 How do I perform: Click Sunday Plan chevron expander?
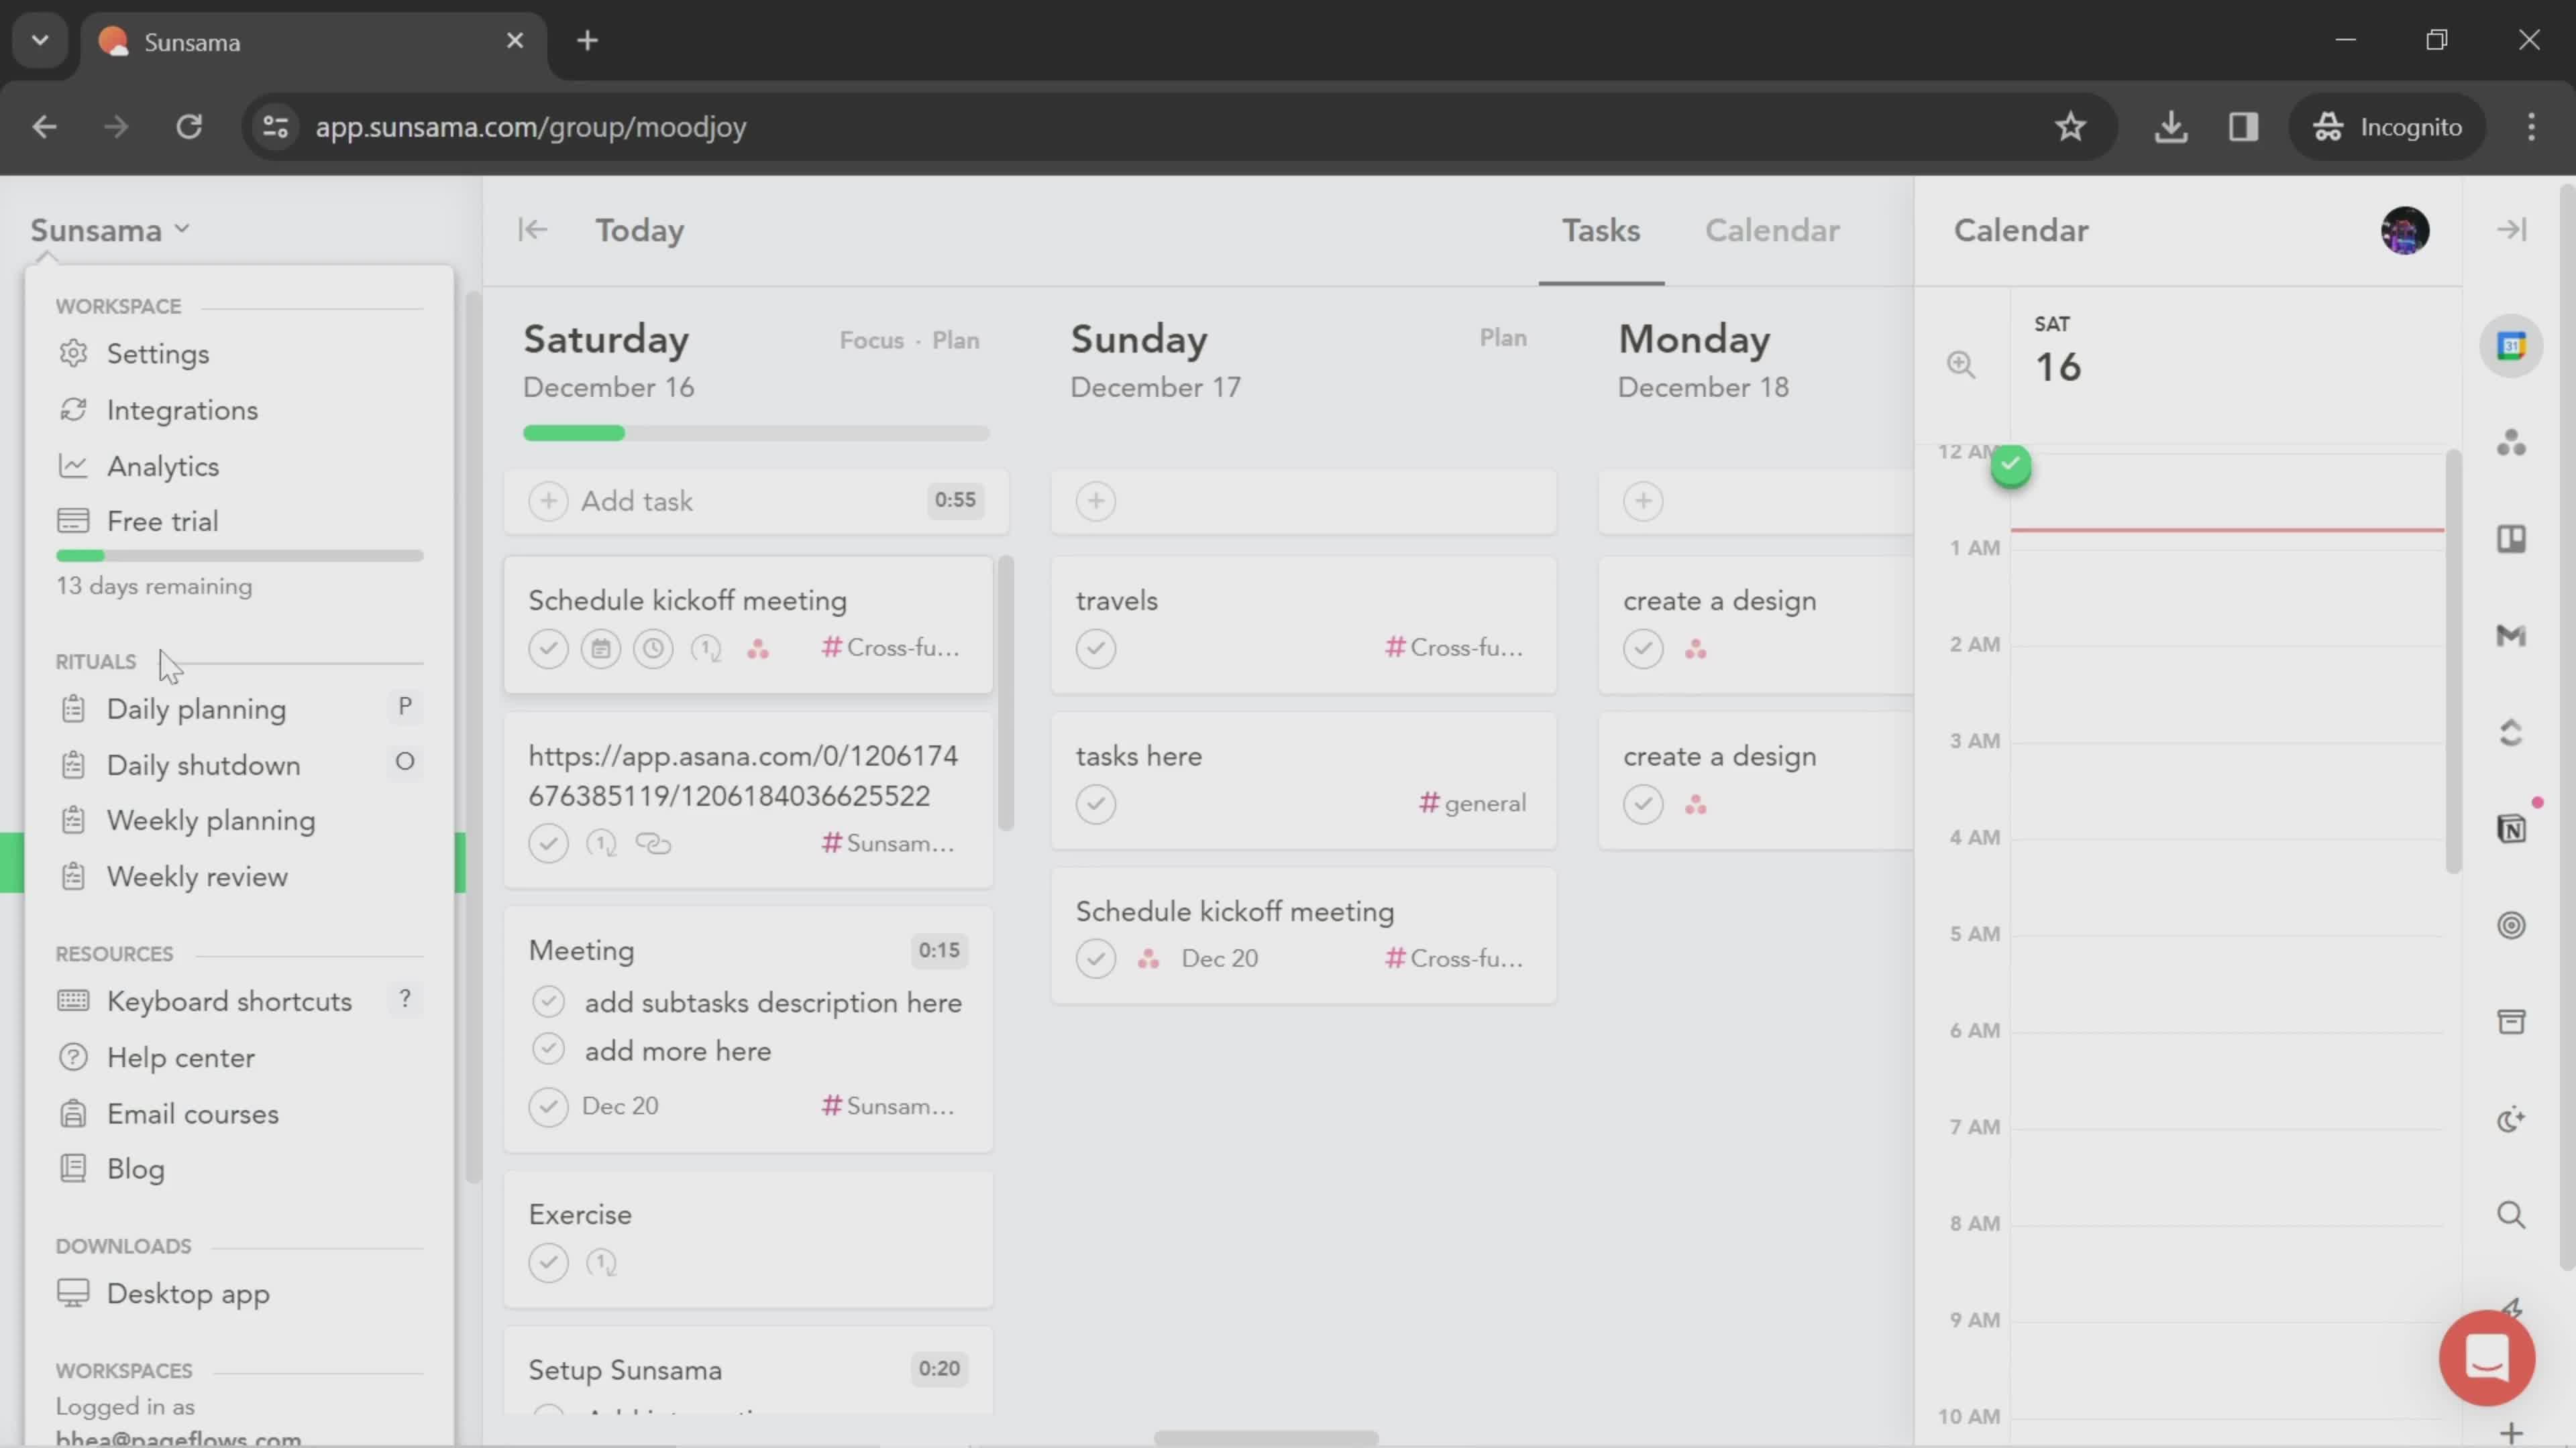tap(1502, 339)
